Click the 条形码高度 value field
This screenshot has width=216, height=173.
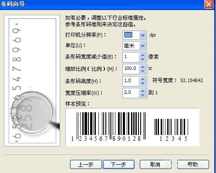(x=131, y=81)
